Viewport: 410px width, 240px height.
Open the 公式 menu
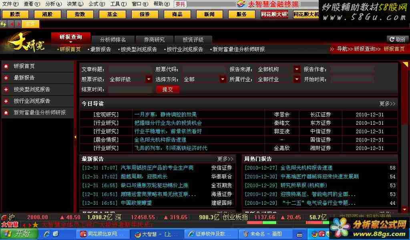[97, 4]
